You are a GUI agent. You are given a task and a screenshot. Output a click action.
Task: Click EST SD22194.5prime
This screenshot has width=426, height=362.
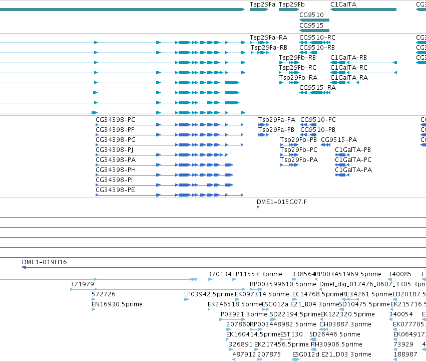(x=273, y=319)
